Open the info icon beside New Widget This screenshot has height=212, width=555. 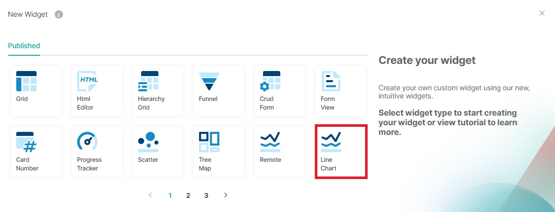(x=59, y=15)
